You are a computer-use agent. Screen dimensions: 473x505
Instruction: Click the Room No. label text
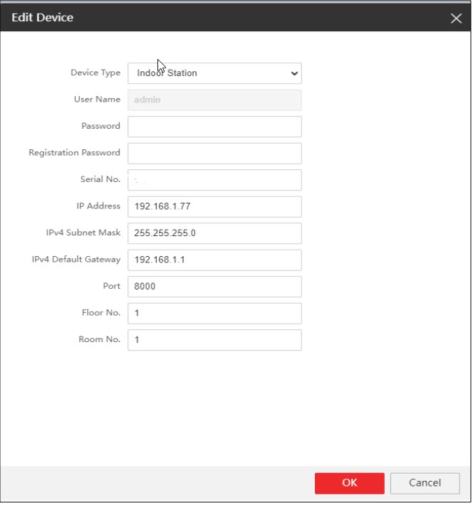(x=99, y=339)
